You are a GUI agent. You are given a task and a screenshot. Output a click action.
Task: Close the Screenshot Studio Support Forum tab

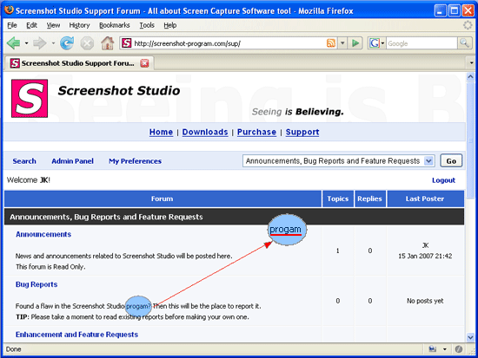pos(144,63)
